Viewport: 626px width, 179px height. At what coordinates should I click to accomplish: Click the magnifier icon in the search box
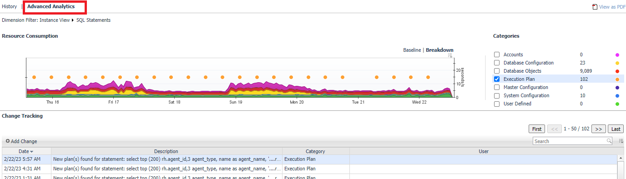609,141
